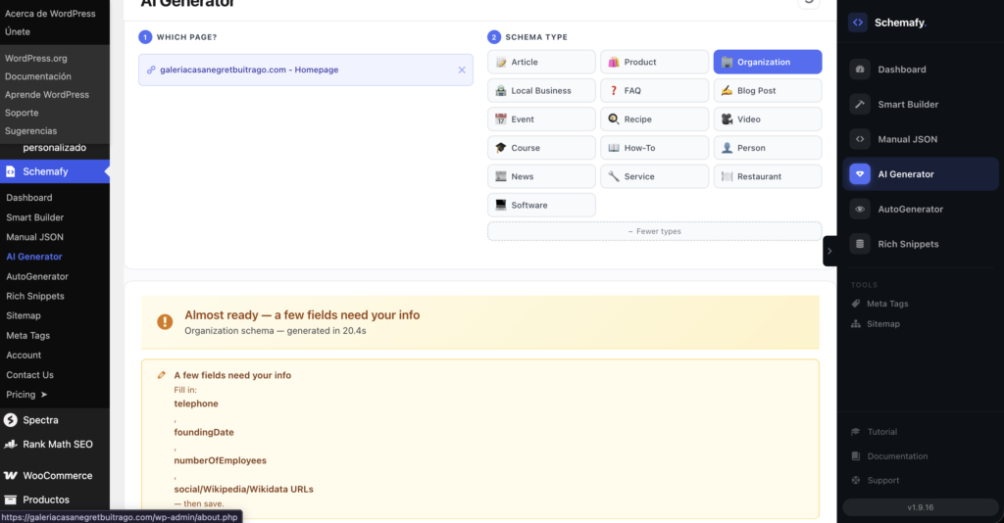This screenshot has width=1004, height=523.
Task: Select the Article schema type
Action: coord(541,62)
